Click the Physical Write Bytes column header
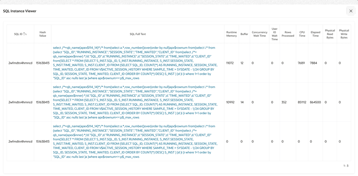The height and width of the screenshot is (176, 358). [x=344, y=34]
